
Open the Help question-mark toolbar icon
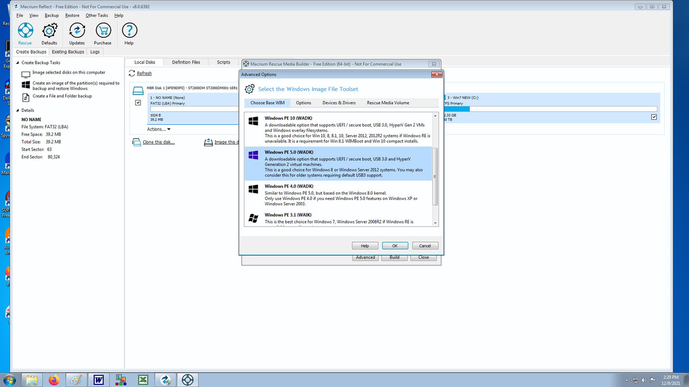point(129,31)
